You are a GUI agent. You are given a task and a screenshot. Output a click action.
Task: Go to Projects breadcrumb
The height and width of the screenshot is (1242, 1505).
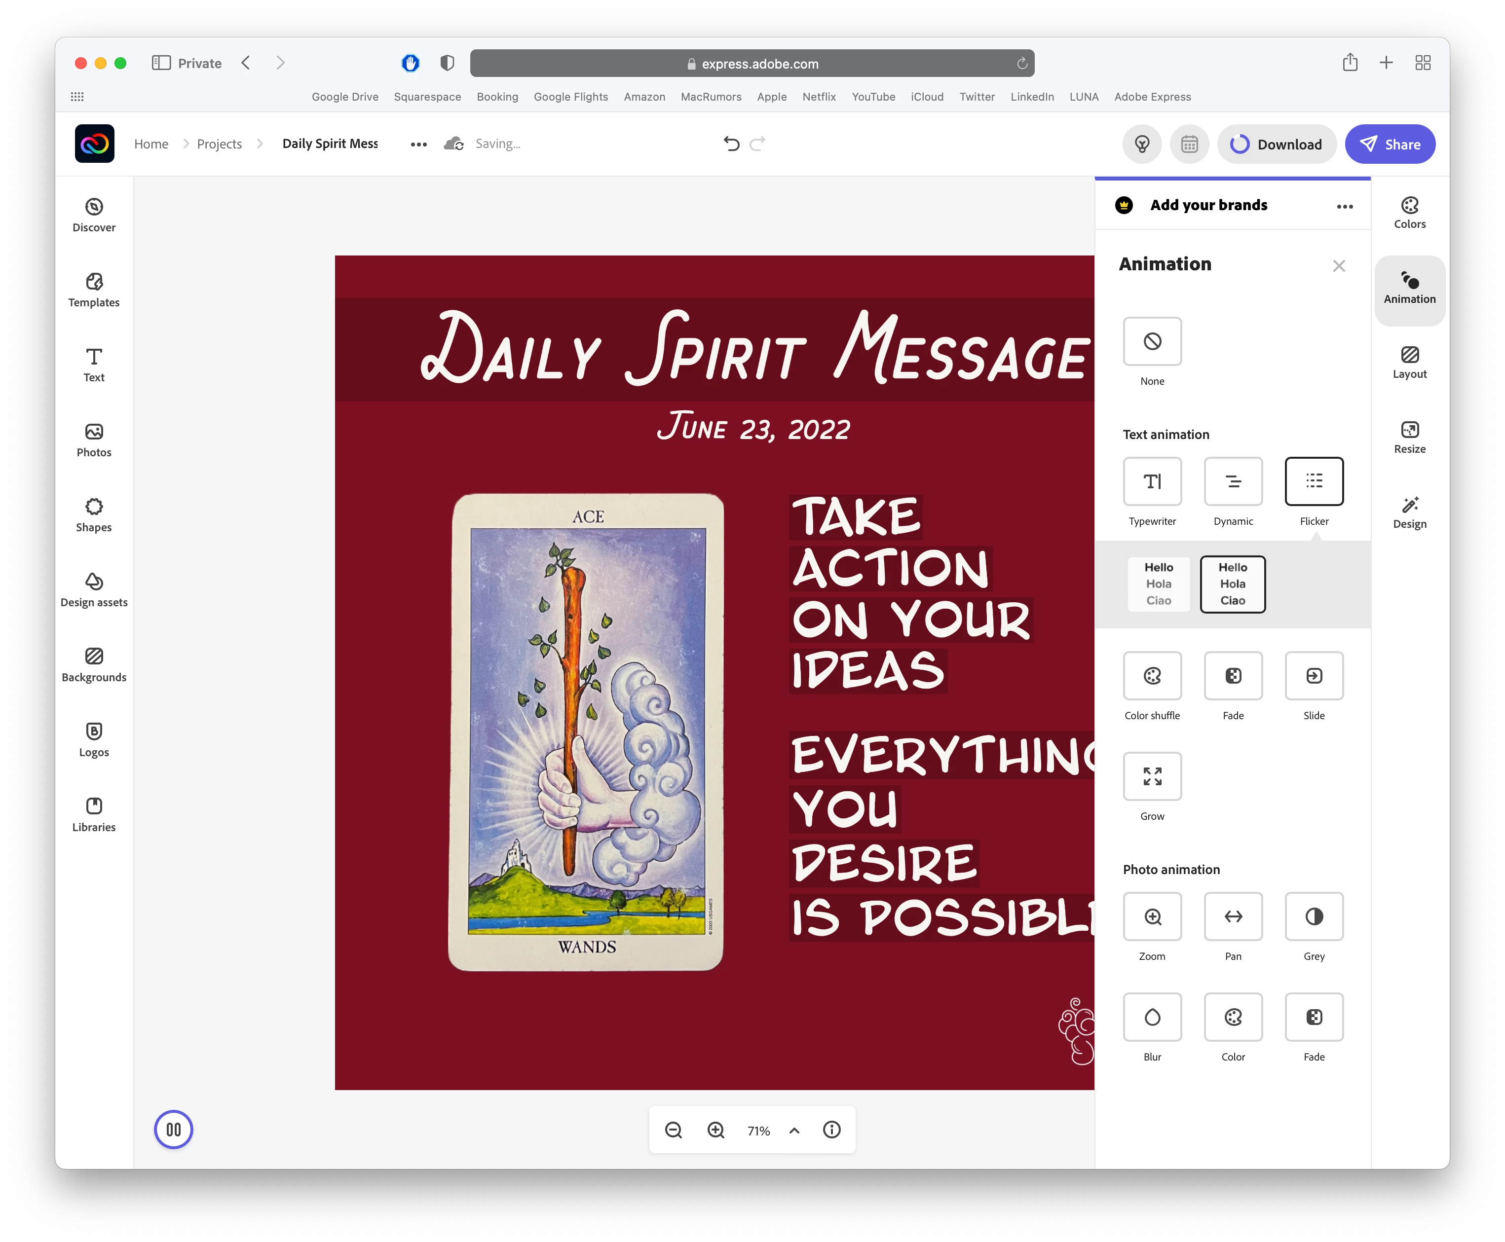point(219,144)
